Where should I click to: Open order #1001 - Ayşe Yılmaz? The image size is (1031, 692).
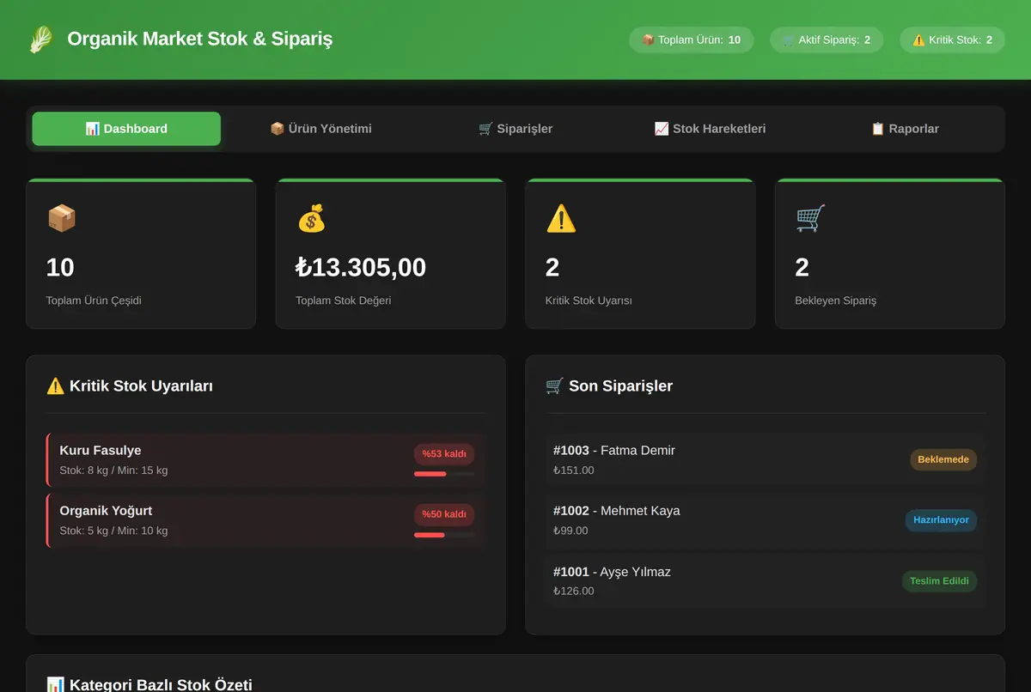(x=765, y=581)
